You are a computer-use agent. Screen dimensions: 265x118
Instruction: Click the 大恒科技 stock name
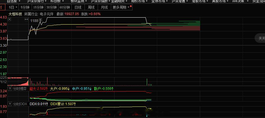[15, 14]
